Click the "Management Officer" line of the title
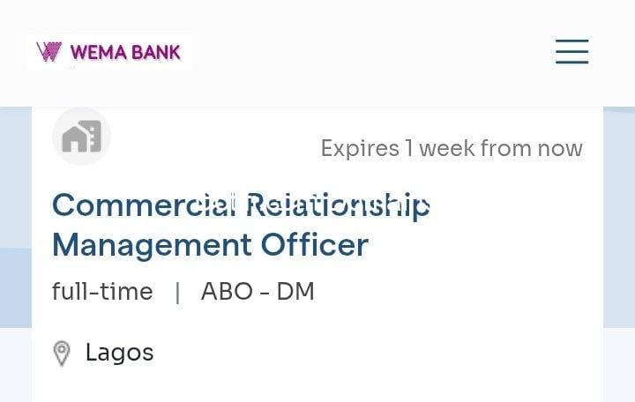The width and height of the screenshot is (635, 402). point(210,244)
